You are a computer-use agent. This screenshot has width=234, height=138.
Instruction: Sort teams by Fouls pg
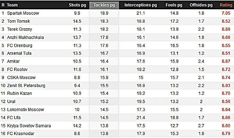[174, 5]
